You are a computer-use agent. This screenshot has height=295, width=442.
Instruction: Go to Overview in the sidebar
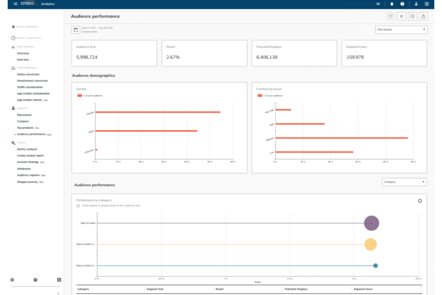click(x=23, y=53)
